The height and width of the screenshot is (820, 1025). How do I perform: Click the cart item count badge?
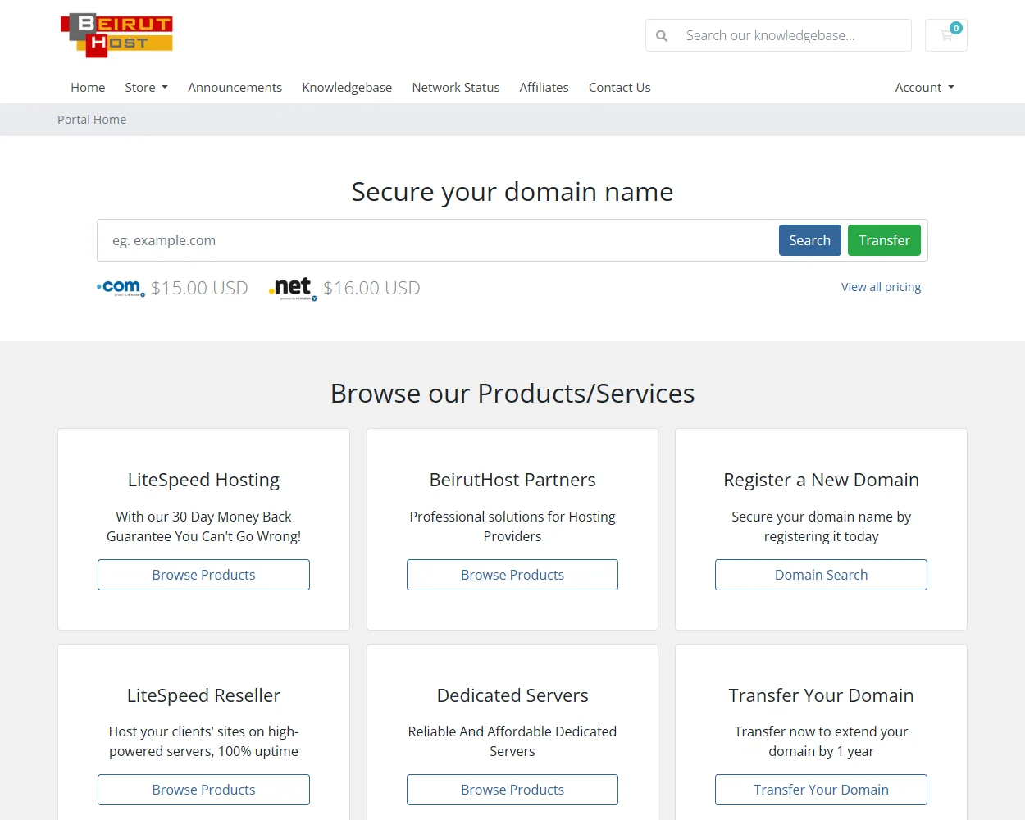coord(956,28)
